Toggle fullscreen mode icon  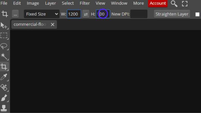pos(185,4)
